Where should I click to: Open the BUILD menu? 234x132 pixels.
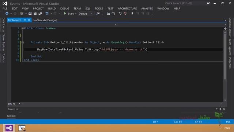tap(52, 8)
